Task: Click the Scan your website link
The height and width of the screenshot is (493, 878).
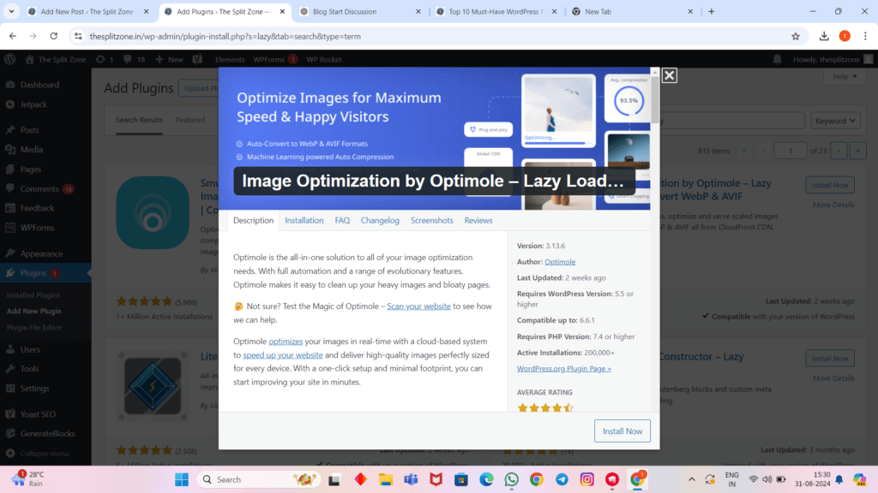Action: click(x=418, y=306)
